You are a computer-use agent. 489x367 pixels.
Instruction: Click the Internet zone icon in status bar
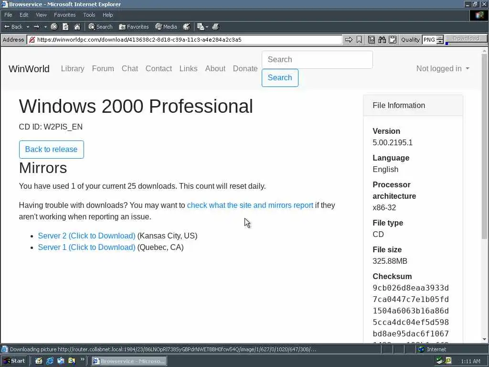pyautogui.click(x=421, y=349)
